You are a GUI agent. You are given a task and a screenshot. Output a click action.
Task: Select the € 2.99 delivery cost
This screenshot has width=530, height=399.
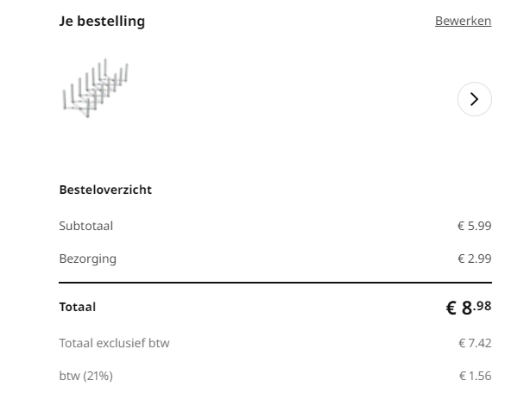474,259
